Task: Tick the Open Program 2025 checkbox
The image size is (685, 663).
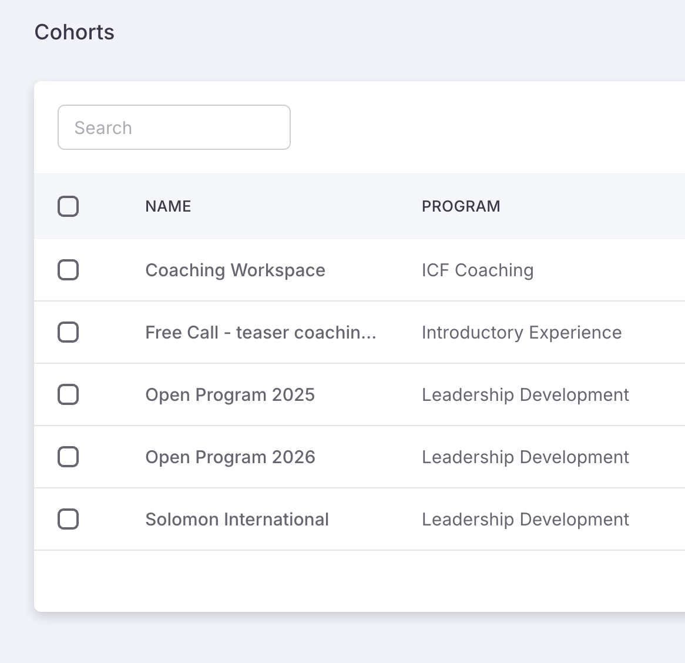Action: pyautogui.click(x=68, y=395)
